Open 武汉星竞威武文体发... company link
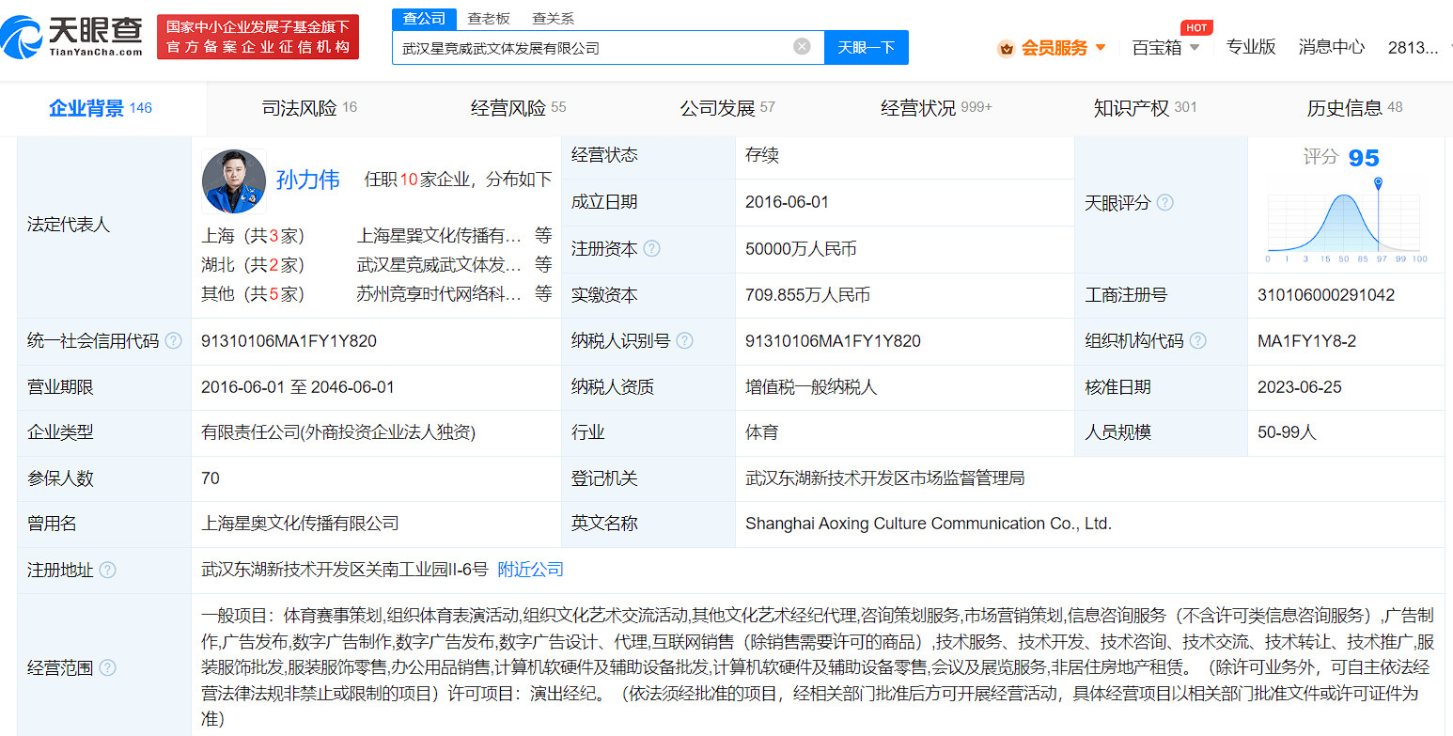The height and width of the screenshot is (736, 1453). 439,265
